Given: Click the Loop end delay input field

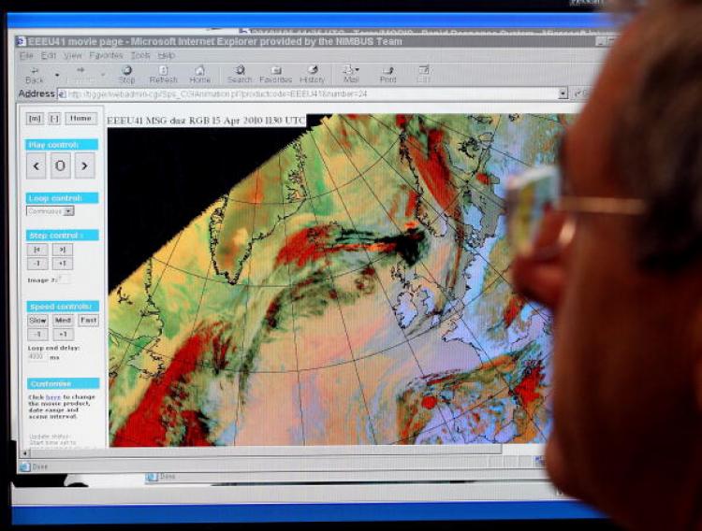Looking at the screenshot, I should click(x=39, y=356).
